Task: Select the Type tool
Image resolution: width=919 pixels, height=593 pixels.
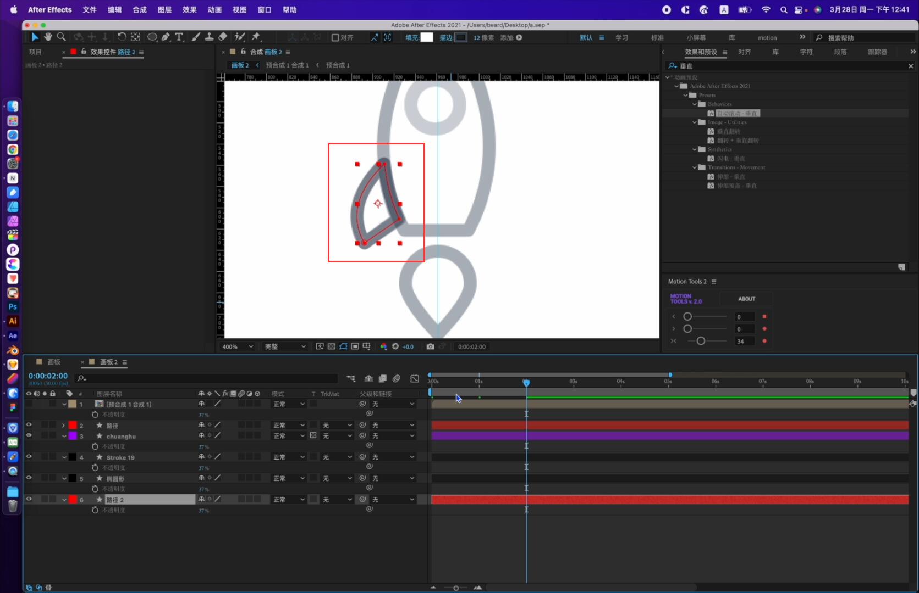Action: point(179,37)
